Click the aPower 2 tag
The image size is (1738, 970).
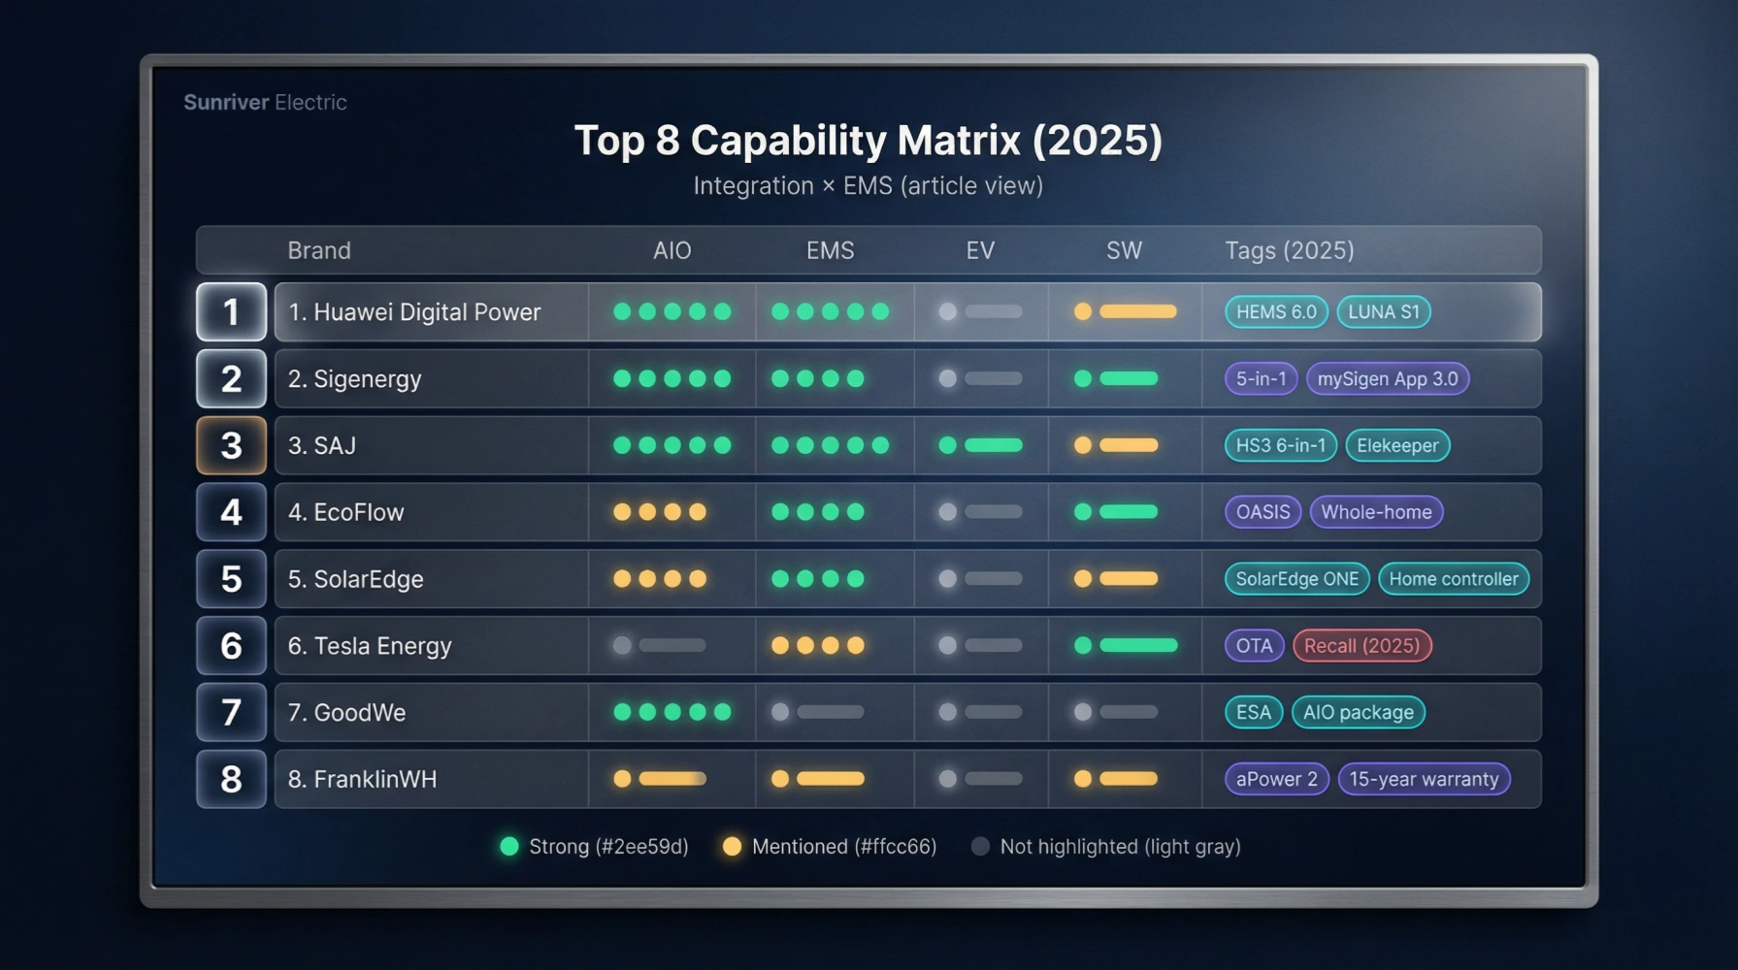point(1277,779)
